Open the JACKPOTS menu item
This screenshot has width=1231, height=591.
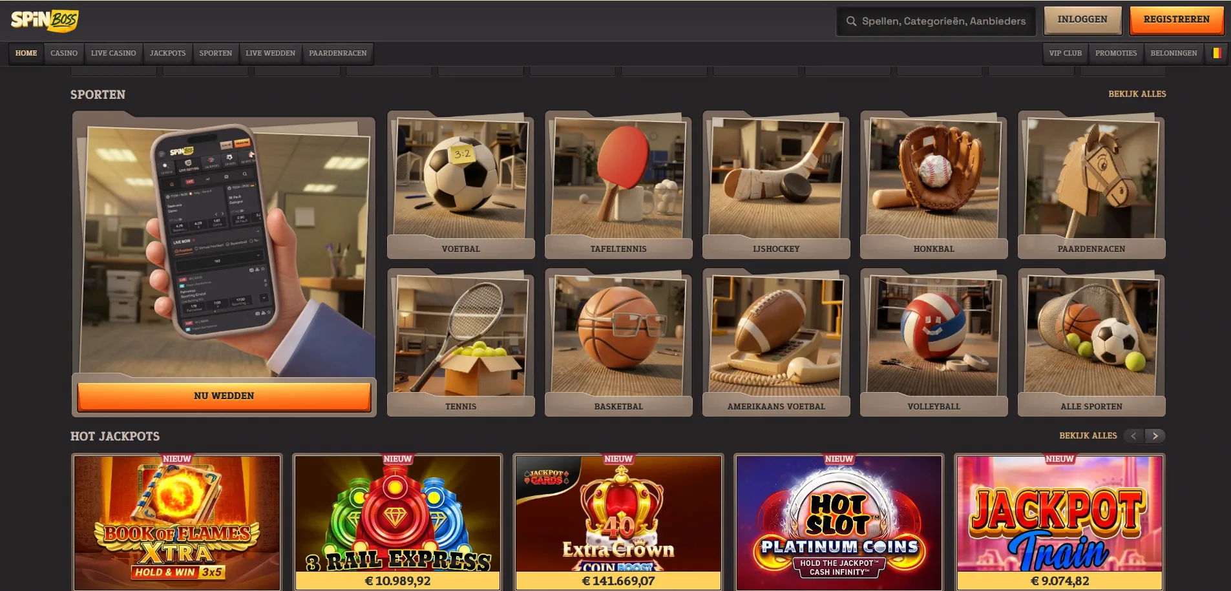[167, 53]
